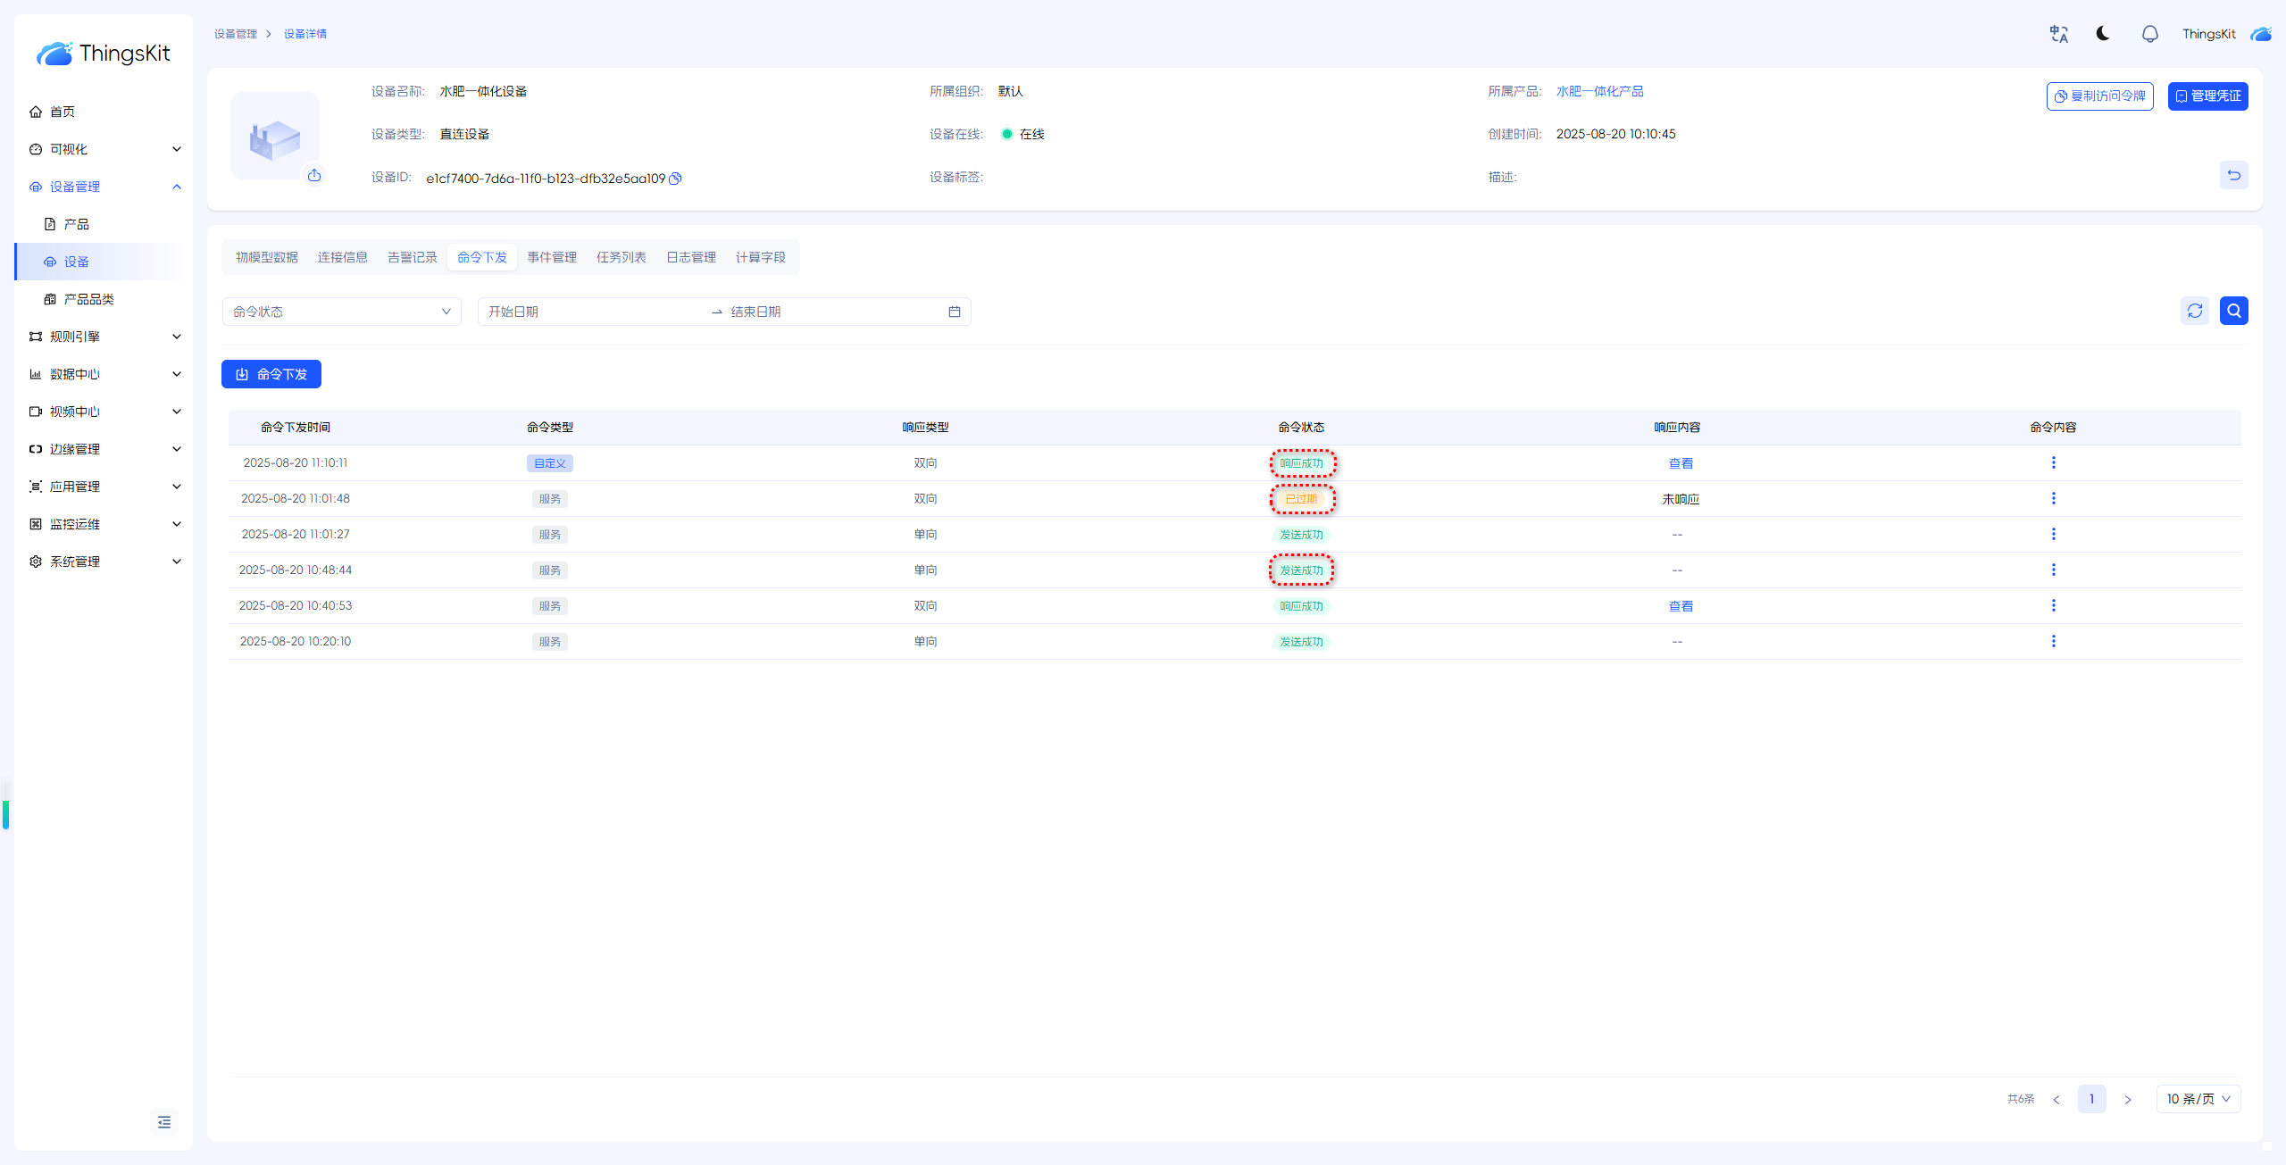The image size is (2286, 1165).
Task: Copy the device ID icon
Action: coord(676,179)
